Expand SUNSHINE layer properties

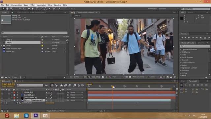[x=12, y=92]
